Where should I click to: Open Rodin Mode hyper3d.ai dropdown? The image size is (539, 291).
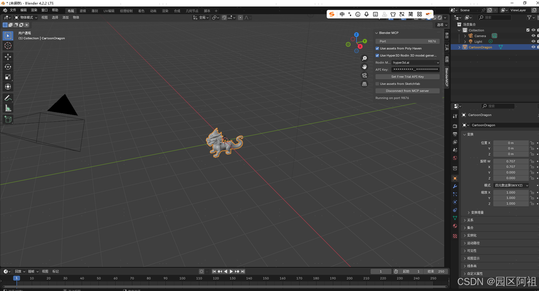(416, 63)
